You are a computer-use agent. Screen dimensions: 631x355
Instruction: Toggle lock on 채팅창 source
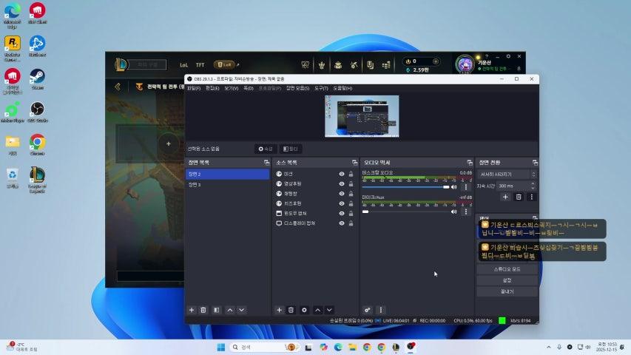(351, 194)
